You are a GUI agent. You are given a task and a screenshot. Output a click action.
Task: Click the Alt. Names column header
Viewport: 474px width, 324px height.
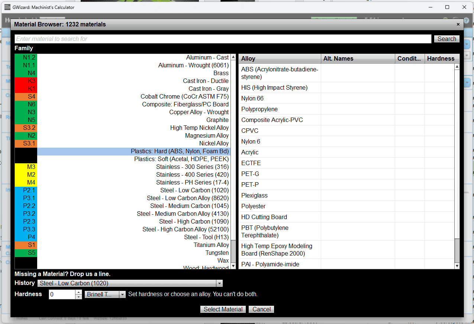coord(358,58)
